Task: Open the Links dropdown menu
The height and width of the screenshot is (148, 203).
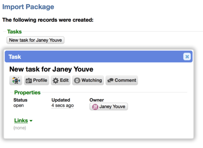Action: (23, 121)
